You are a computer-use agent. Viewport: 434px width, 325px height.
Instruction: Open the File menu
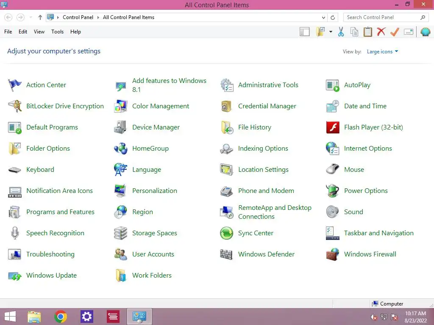click(8, 32)
